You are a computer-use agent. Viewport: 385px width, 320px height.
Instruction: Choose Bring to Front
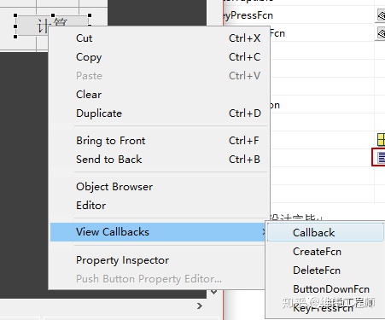point(159,141)
